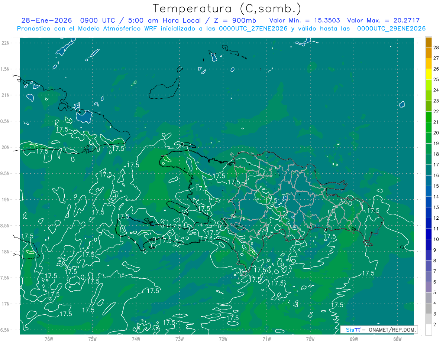This screenshot has width=446, height=344.
Task: Click the legend value label 27
Action: [436, 58]
